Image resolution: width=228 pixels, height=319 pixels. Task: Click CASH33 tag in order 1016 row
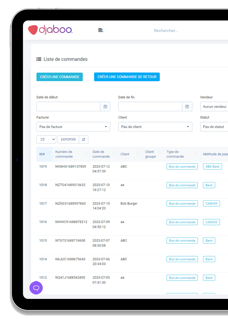click(211, 222)
